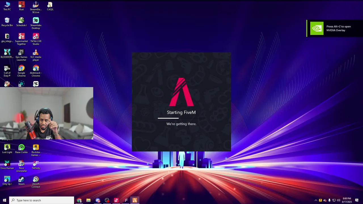Viewport: 363px width, 204px height.
Task: Select the Abdirizack - Chrome shortcut
Action: click(x=36, y=71)
